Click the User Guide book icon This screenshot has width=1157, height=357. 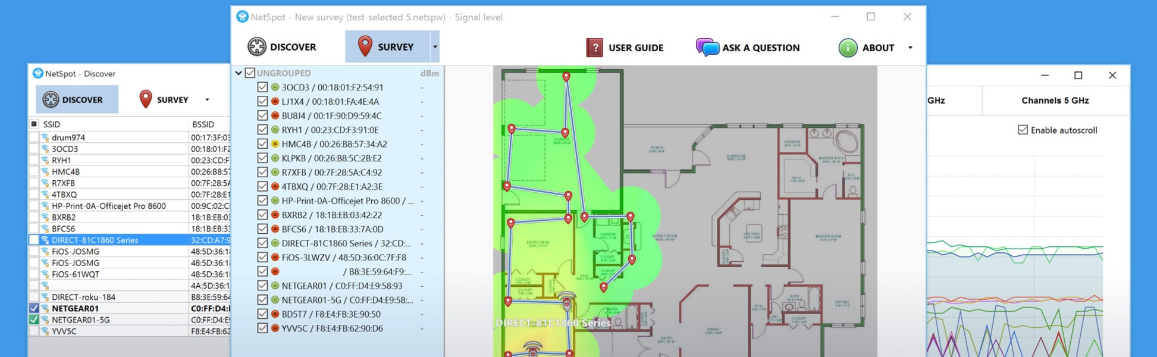pyautogui.click(x=594, y=48)
